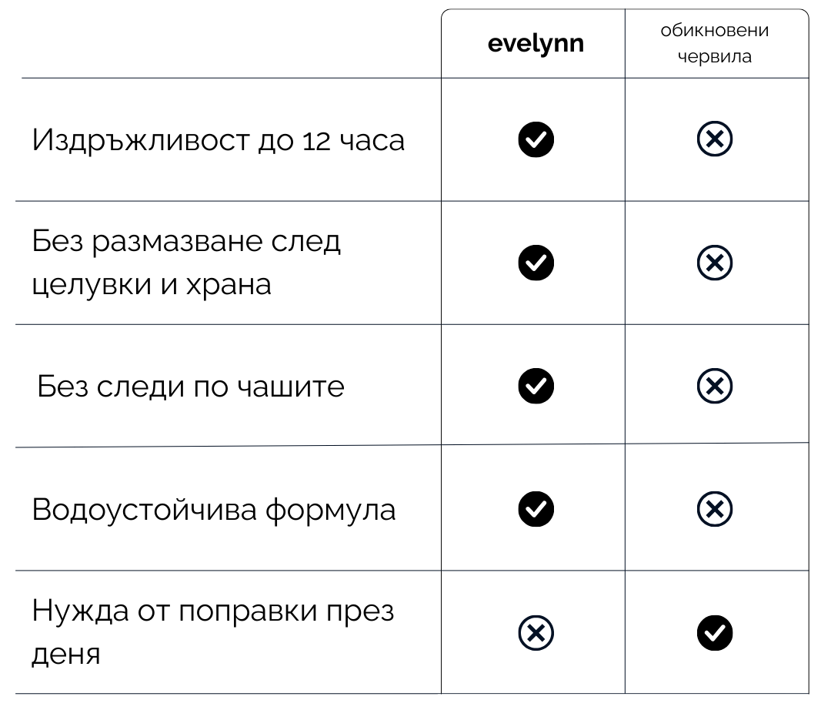This screenshot has width=831, height=710.
Task: Click the Водоустойчива формула label
Action: click(214, 510)
